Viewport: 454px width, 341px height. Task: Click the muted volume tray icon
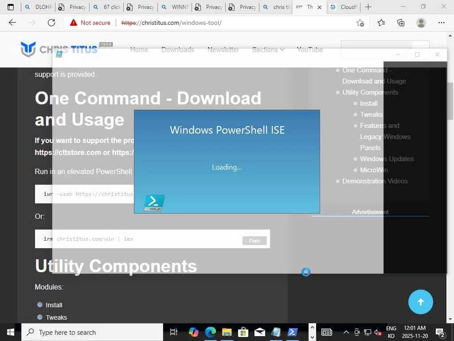[x=378, y=333]
